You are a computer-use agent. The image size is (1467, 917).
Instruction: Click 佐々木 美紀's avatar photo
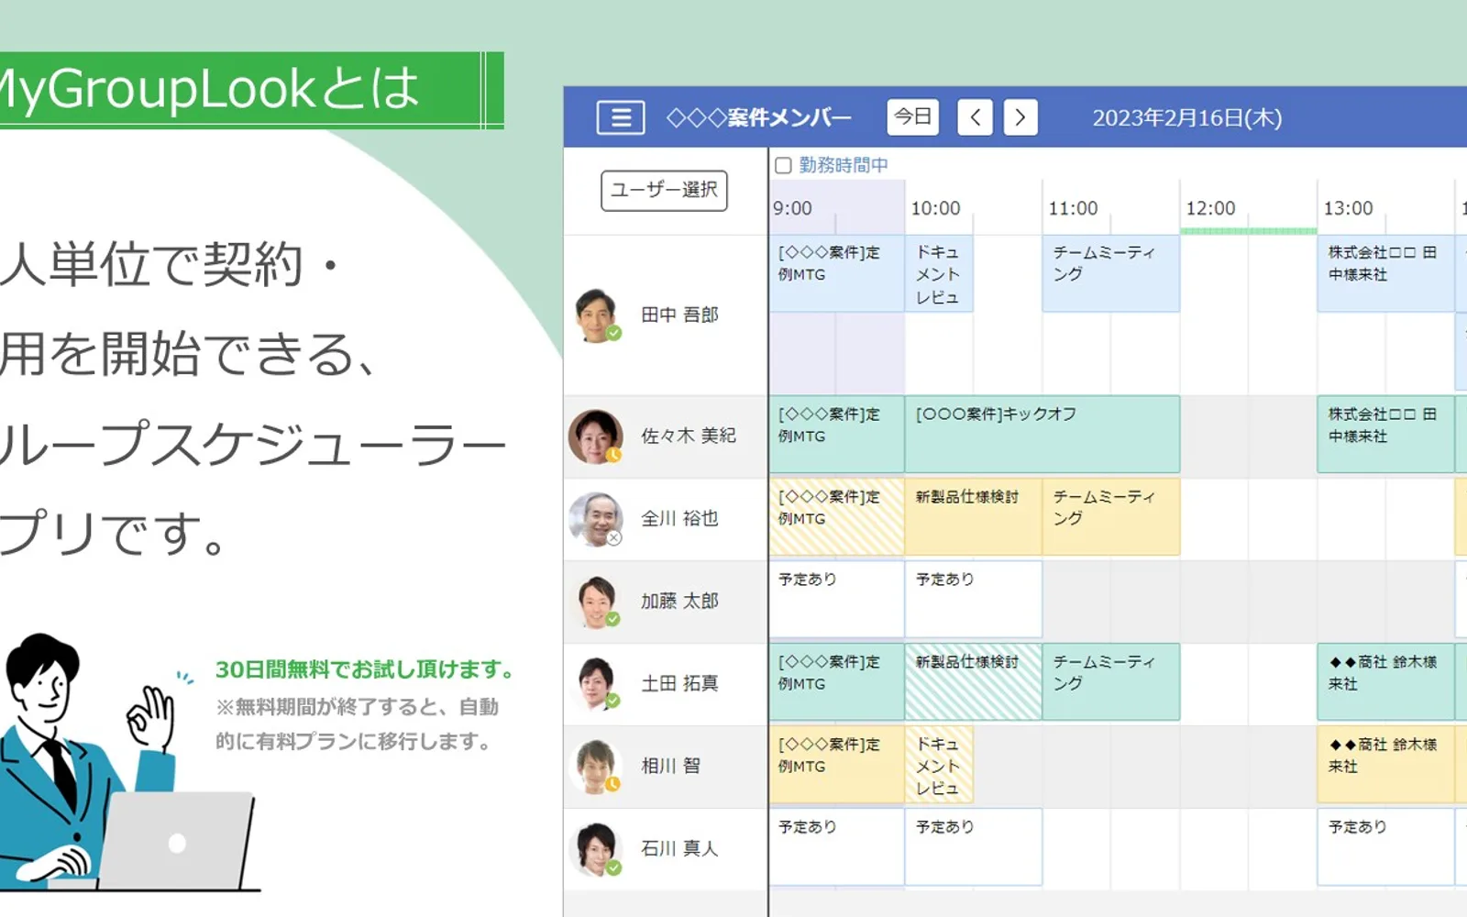coord(596,436)
